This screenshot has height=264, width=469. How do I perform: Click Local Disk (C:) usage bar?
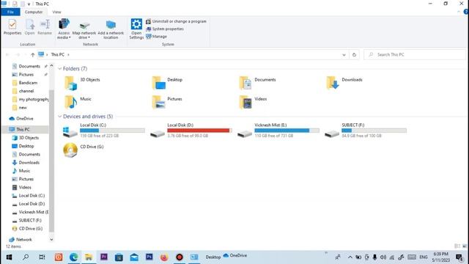[112, 131]
